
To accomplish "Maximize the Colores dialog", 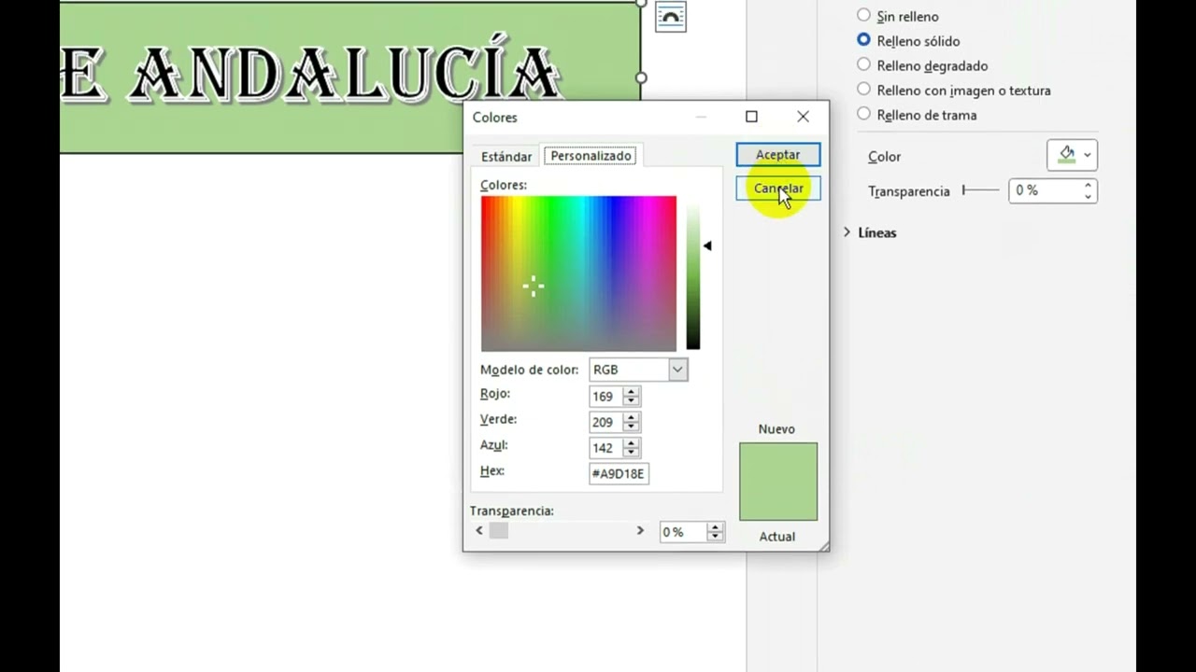I will click(751, 117).
